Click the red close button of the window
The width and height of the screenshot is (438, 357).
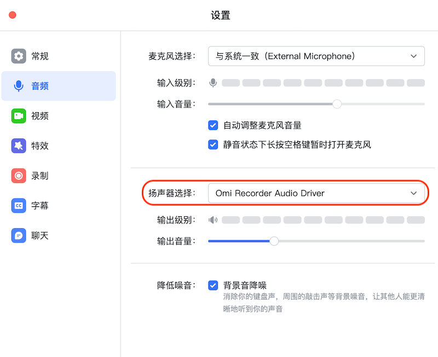pyautogui.click(x=12, y=15)
